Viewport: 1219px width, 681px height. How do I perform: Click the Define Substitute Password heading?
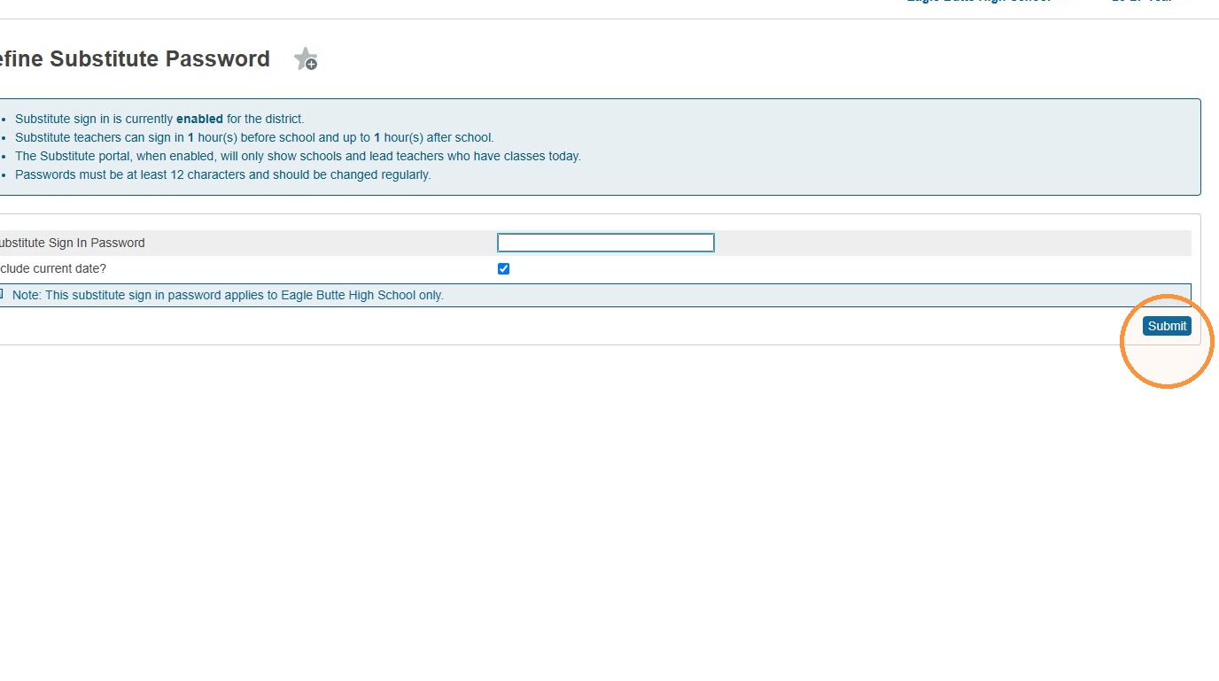[134, 59]
